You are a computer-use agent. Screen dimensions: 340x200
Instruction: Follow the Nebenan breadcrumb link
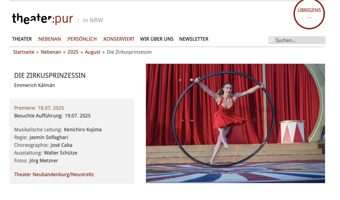click(51, 52)
